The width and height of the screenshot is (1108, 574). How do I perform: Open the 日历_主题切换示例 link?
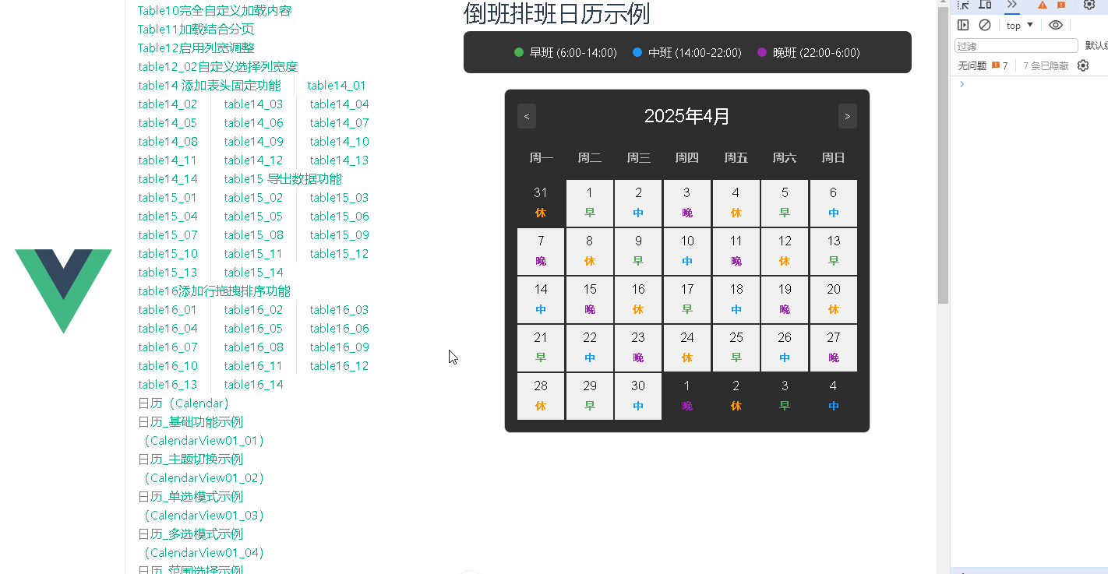(x=191, y=459)
